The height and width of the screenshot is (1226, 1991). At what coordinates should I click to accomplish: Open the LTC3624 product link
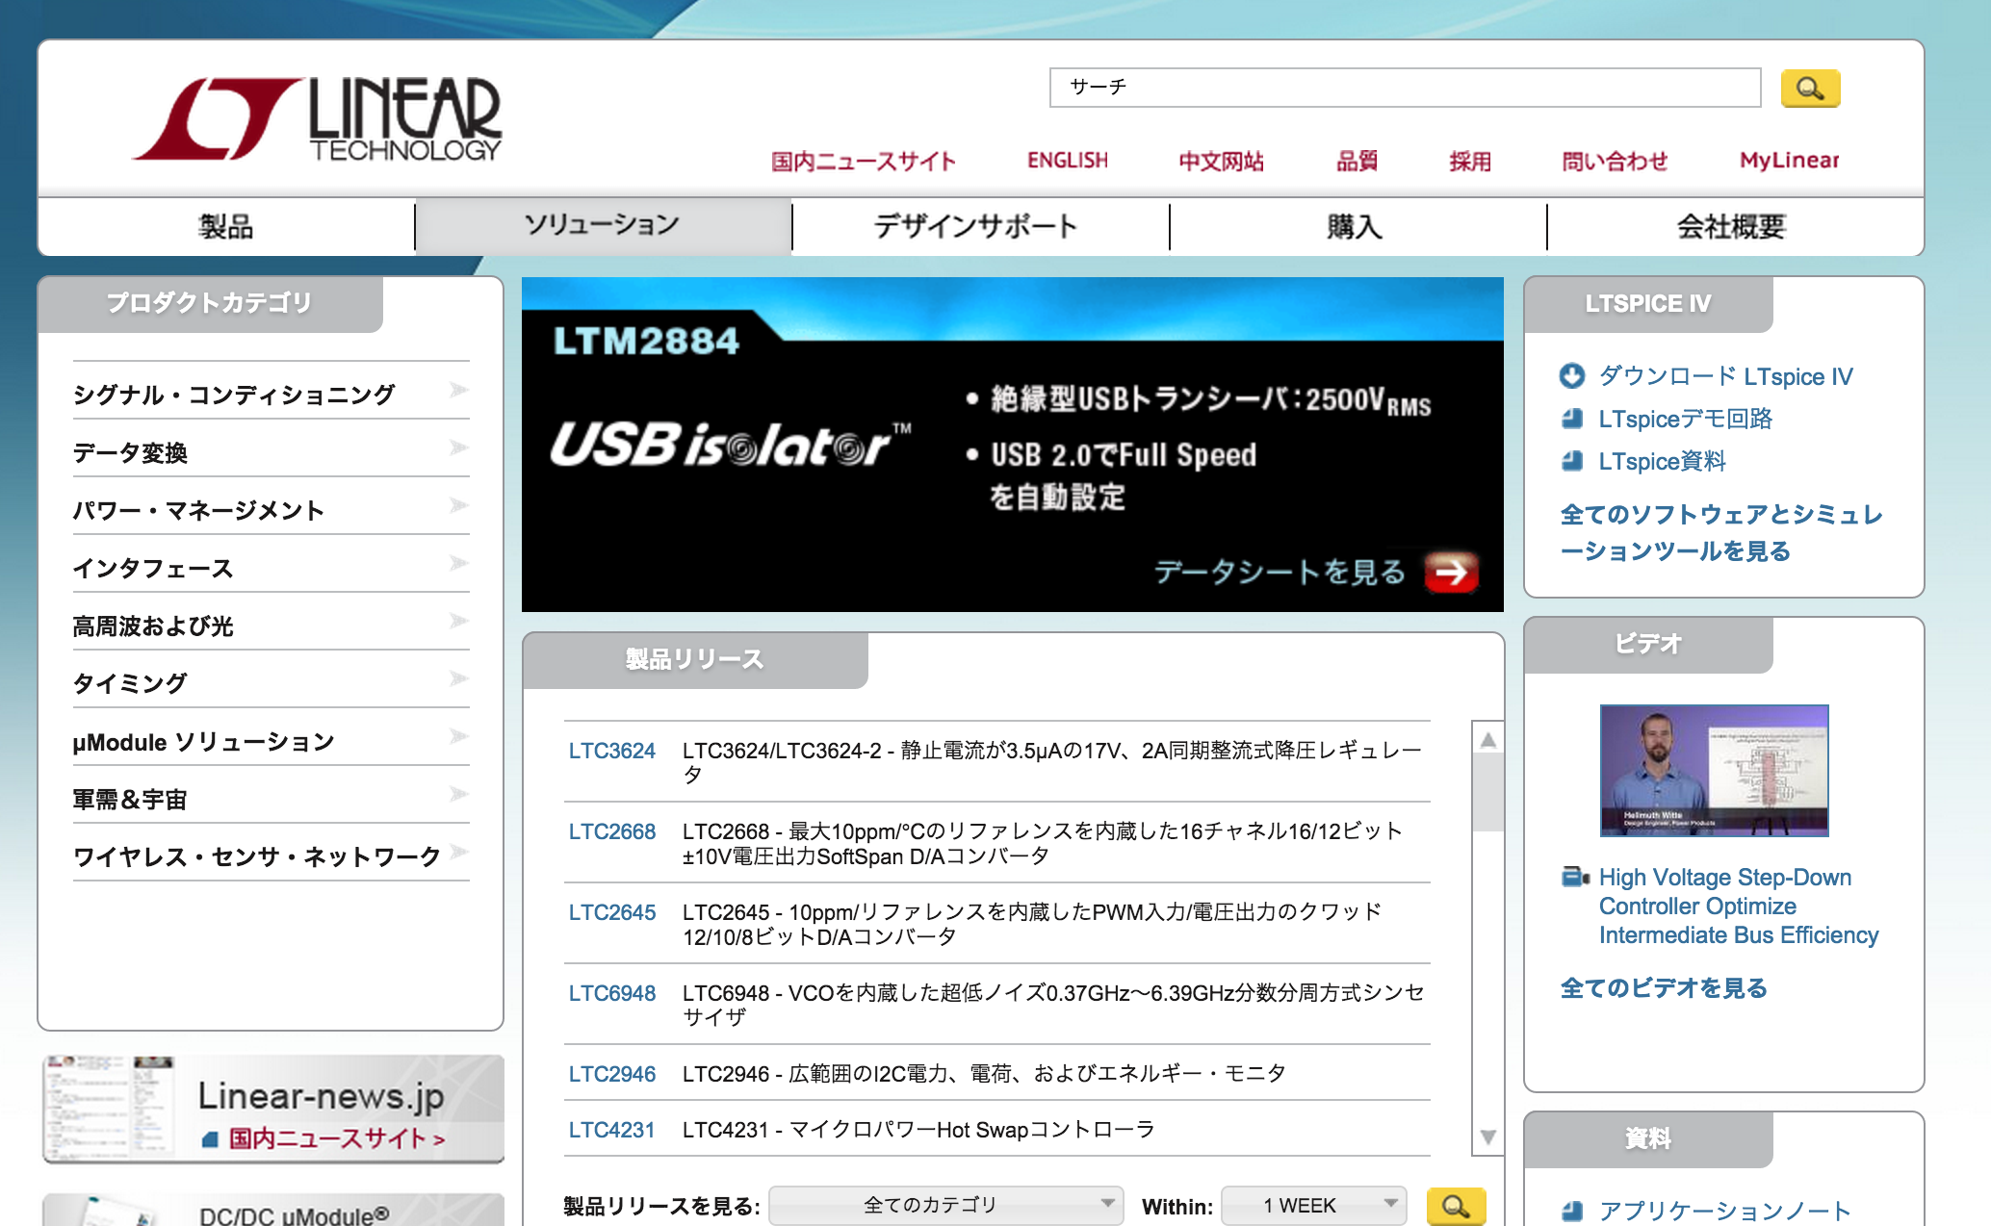pyautogui.click(x=611, y=751)
